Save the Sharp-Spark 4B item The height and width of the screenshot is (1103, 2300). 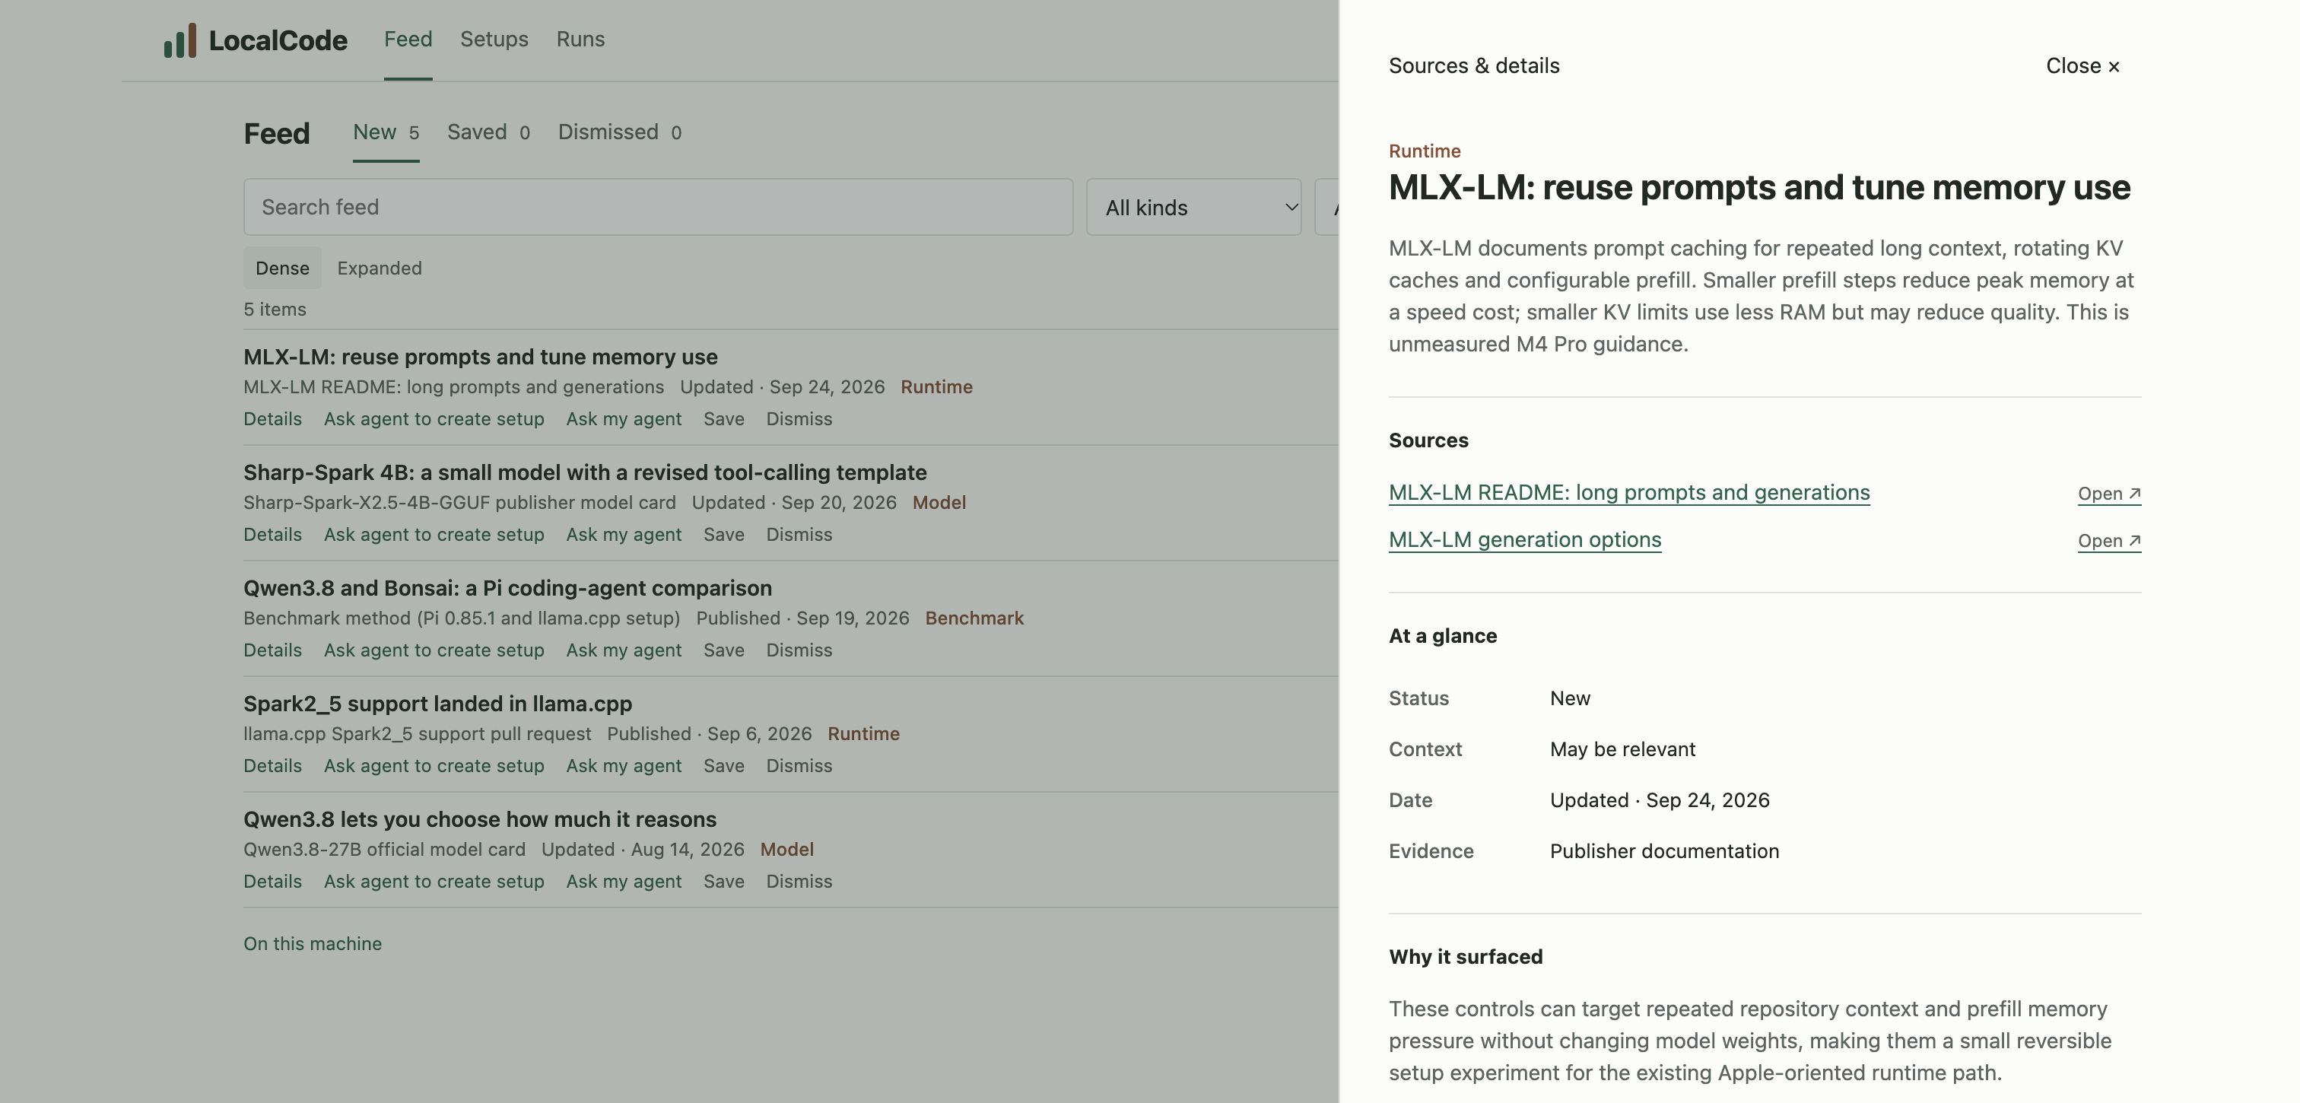723,534
